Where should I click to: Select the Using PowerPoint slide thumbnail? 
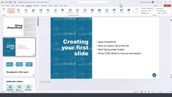tap(19, 27)
